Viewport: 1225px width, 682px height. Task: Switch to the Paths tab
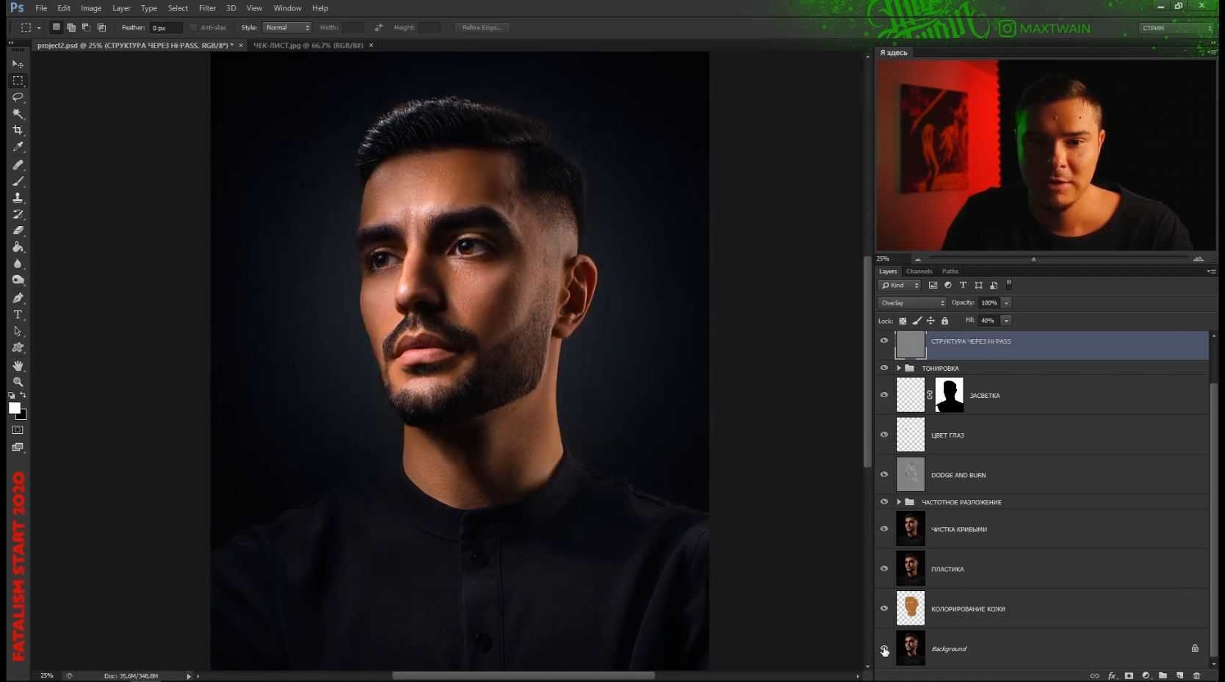(950, 271)
